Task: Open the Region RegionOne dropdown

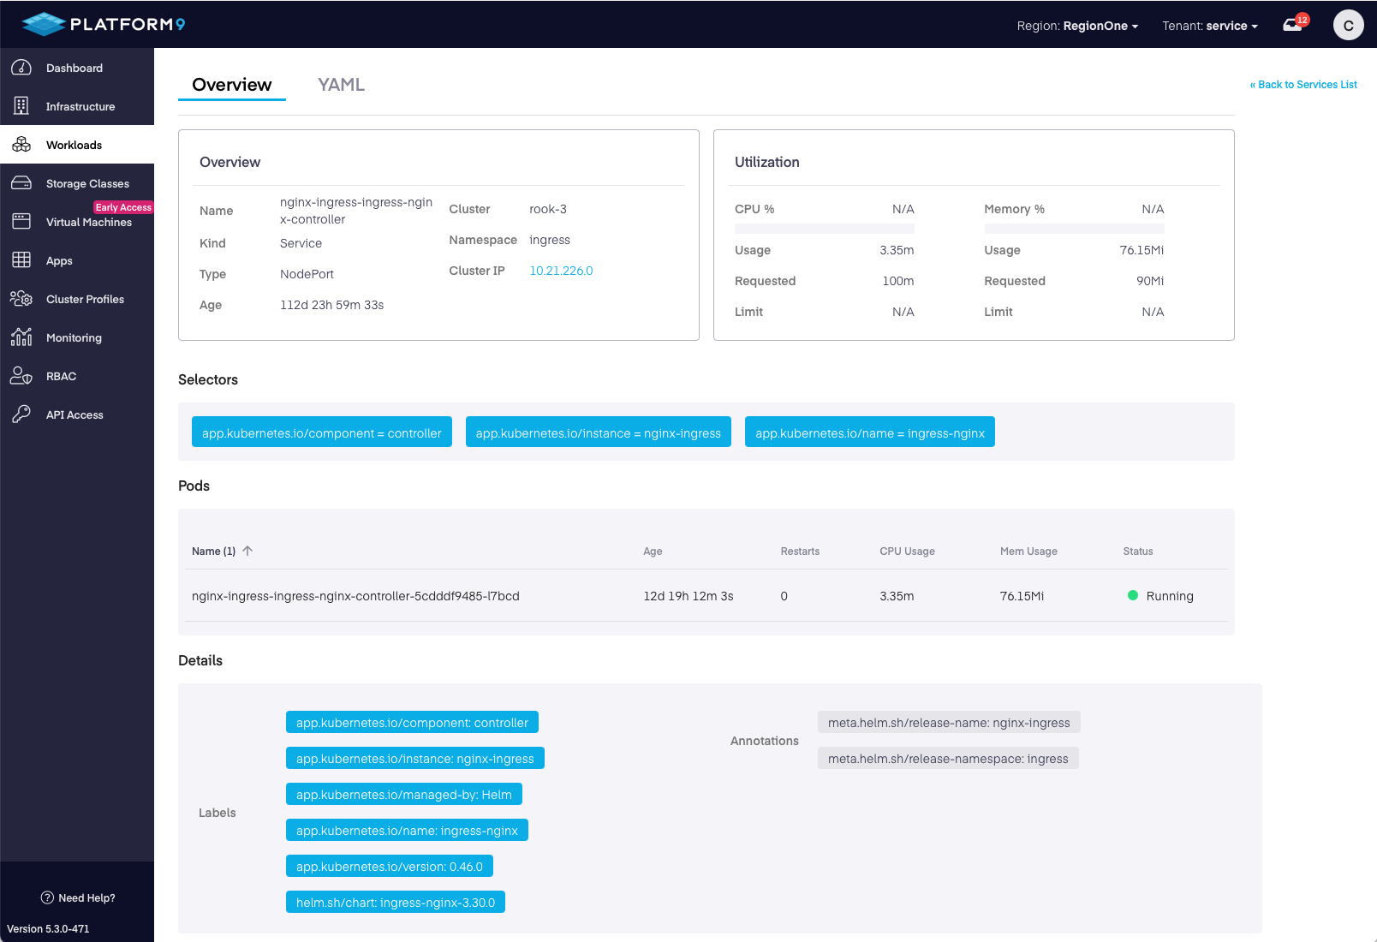Action: pyautogui.click(x=1077, y=26)
